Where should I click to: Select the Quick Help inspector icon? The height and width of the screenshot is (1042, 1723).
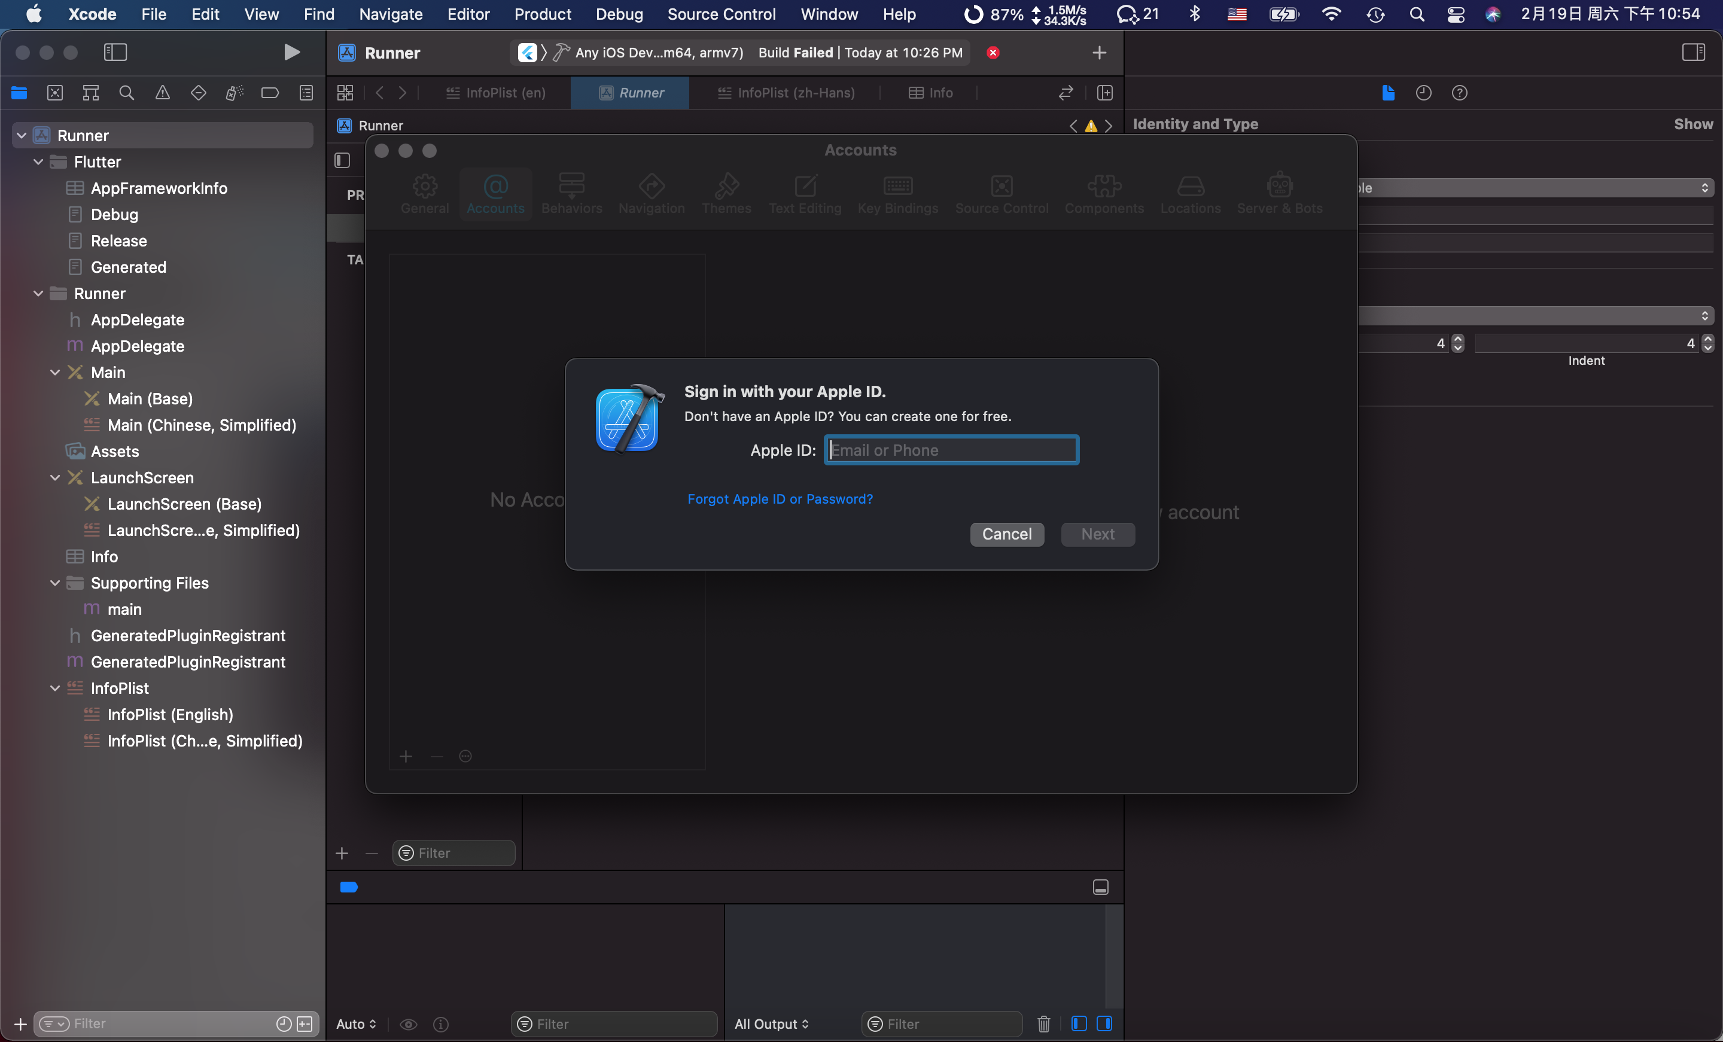(1459, 93)
